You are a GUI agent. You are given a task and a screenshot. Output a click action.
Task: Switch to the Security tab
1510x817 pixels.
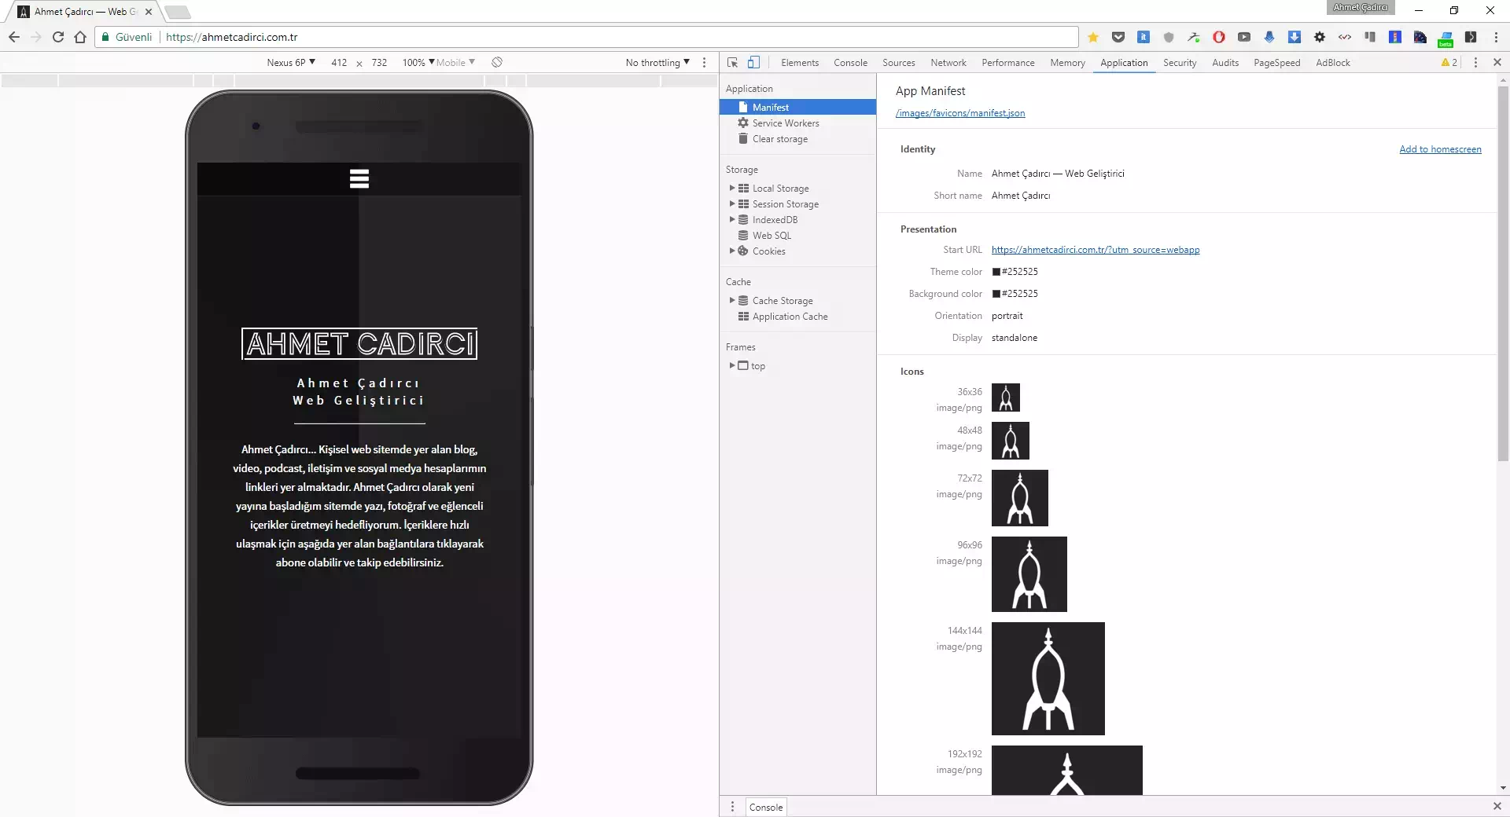[x=1180, y=63]
